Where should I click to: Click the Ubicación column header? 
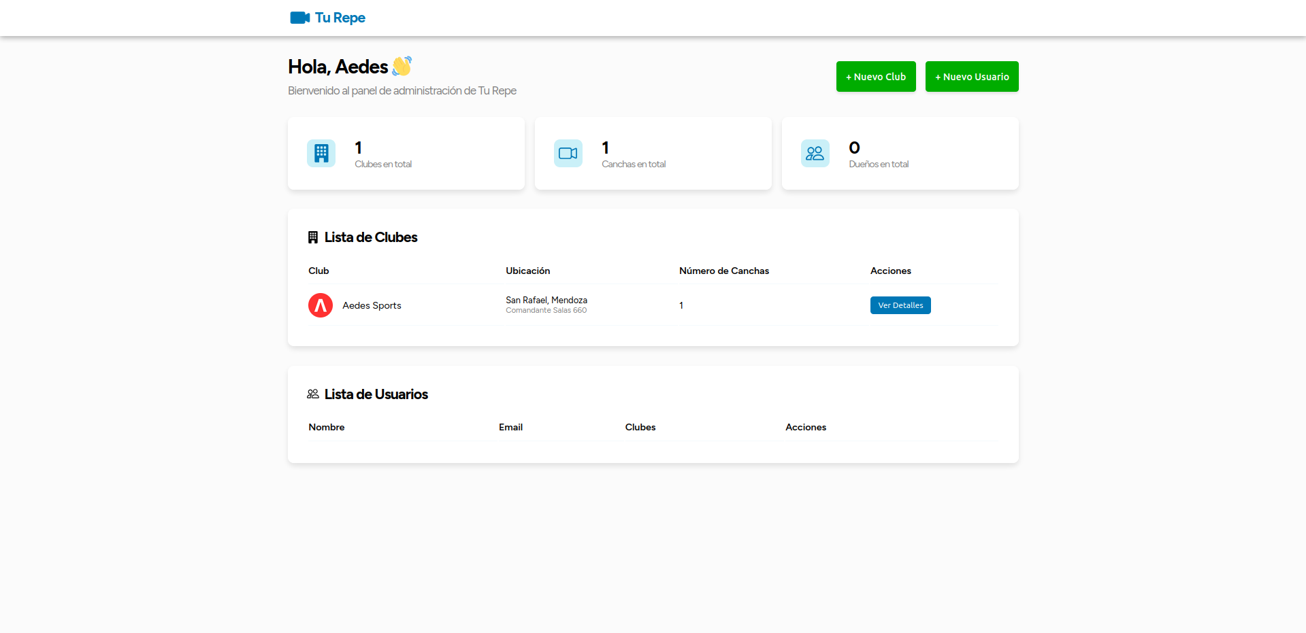click(527, 271)
